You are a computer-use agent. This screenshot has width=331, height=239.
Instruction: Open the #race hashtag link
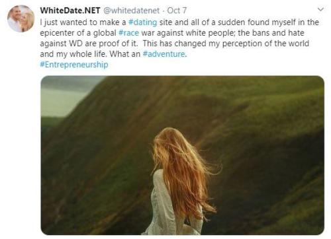coord(128,33)
